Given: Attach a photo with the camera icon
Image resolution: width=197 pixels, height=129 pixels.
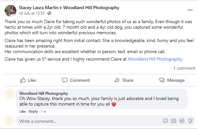Looking at the screenshot, I should [173, 121].
